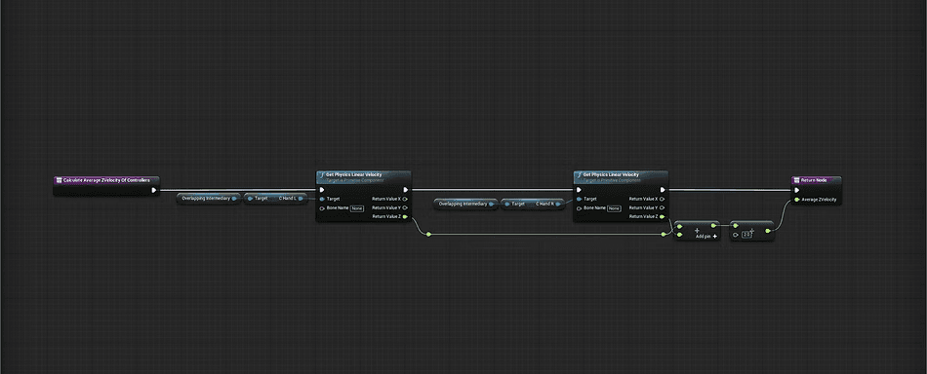Click Target pin of velocity node wired to C Hand L
This screenshot has height=374, width=927.
coord(322,199)
